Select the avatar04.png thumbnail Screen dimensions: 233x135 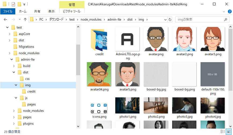pos(99,74)
